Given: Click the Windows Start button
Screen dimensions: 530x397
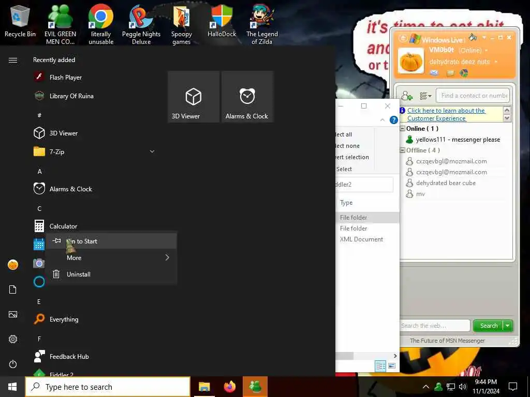Looking at the screenshot, I should 12,387.
